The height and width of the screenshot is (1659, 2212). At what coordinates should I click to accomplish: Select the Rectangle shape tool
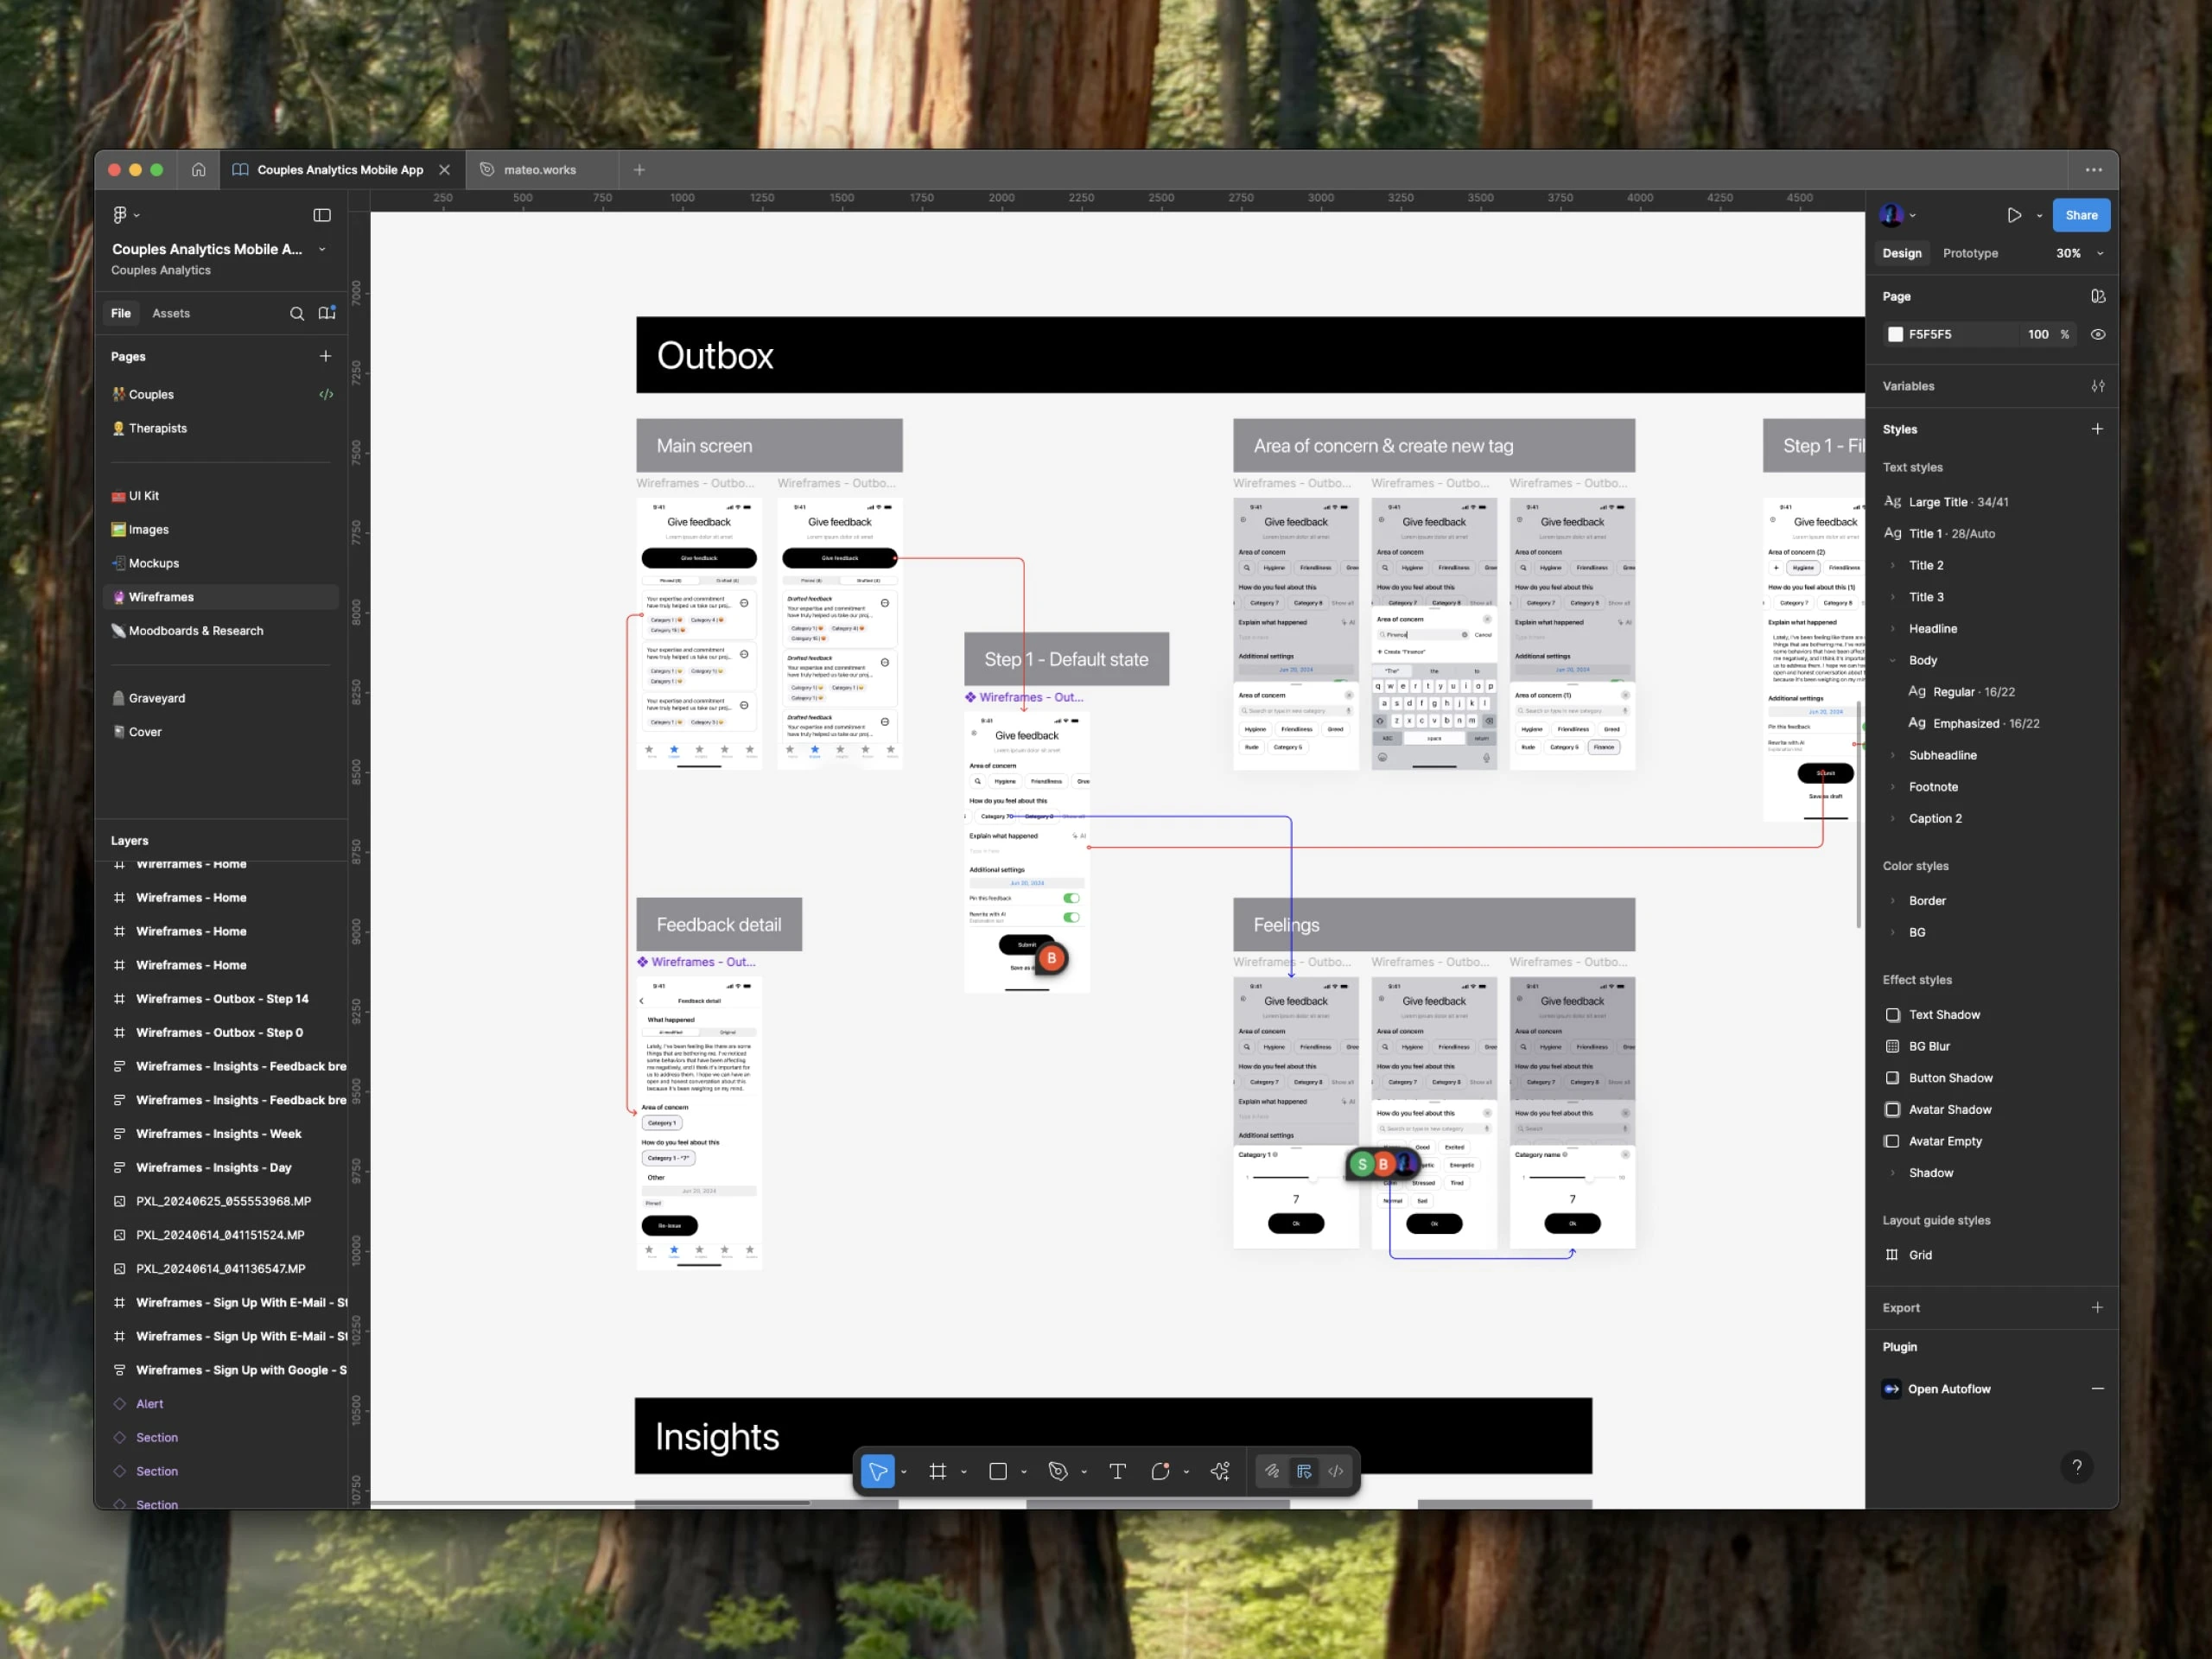pyautogui.click(x=997, y=1471)
